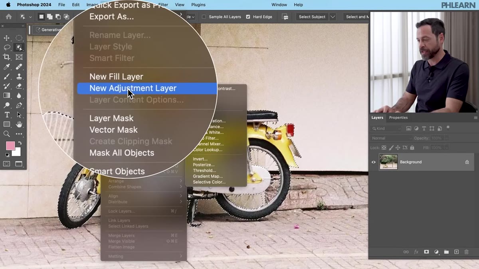This screenshot has width=479, height=269.
Task: Open the Kind filter dropdown
Action: click(x=387, y=129)
